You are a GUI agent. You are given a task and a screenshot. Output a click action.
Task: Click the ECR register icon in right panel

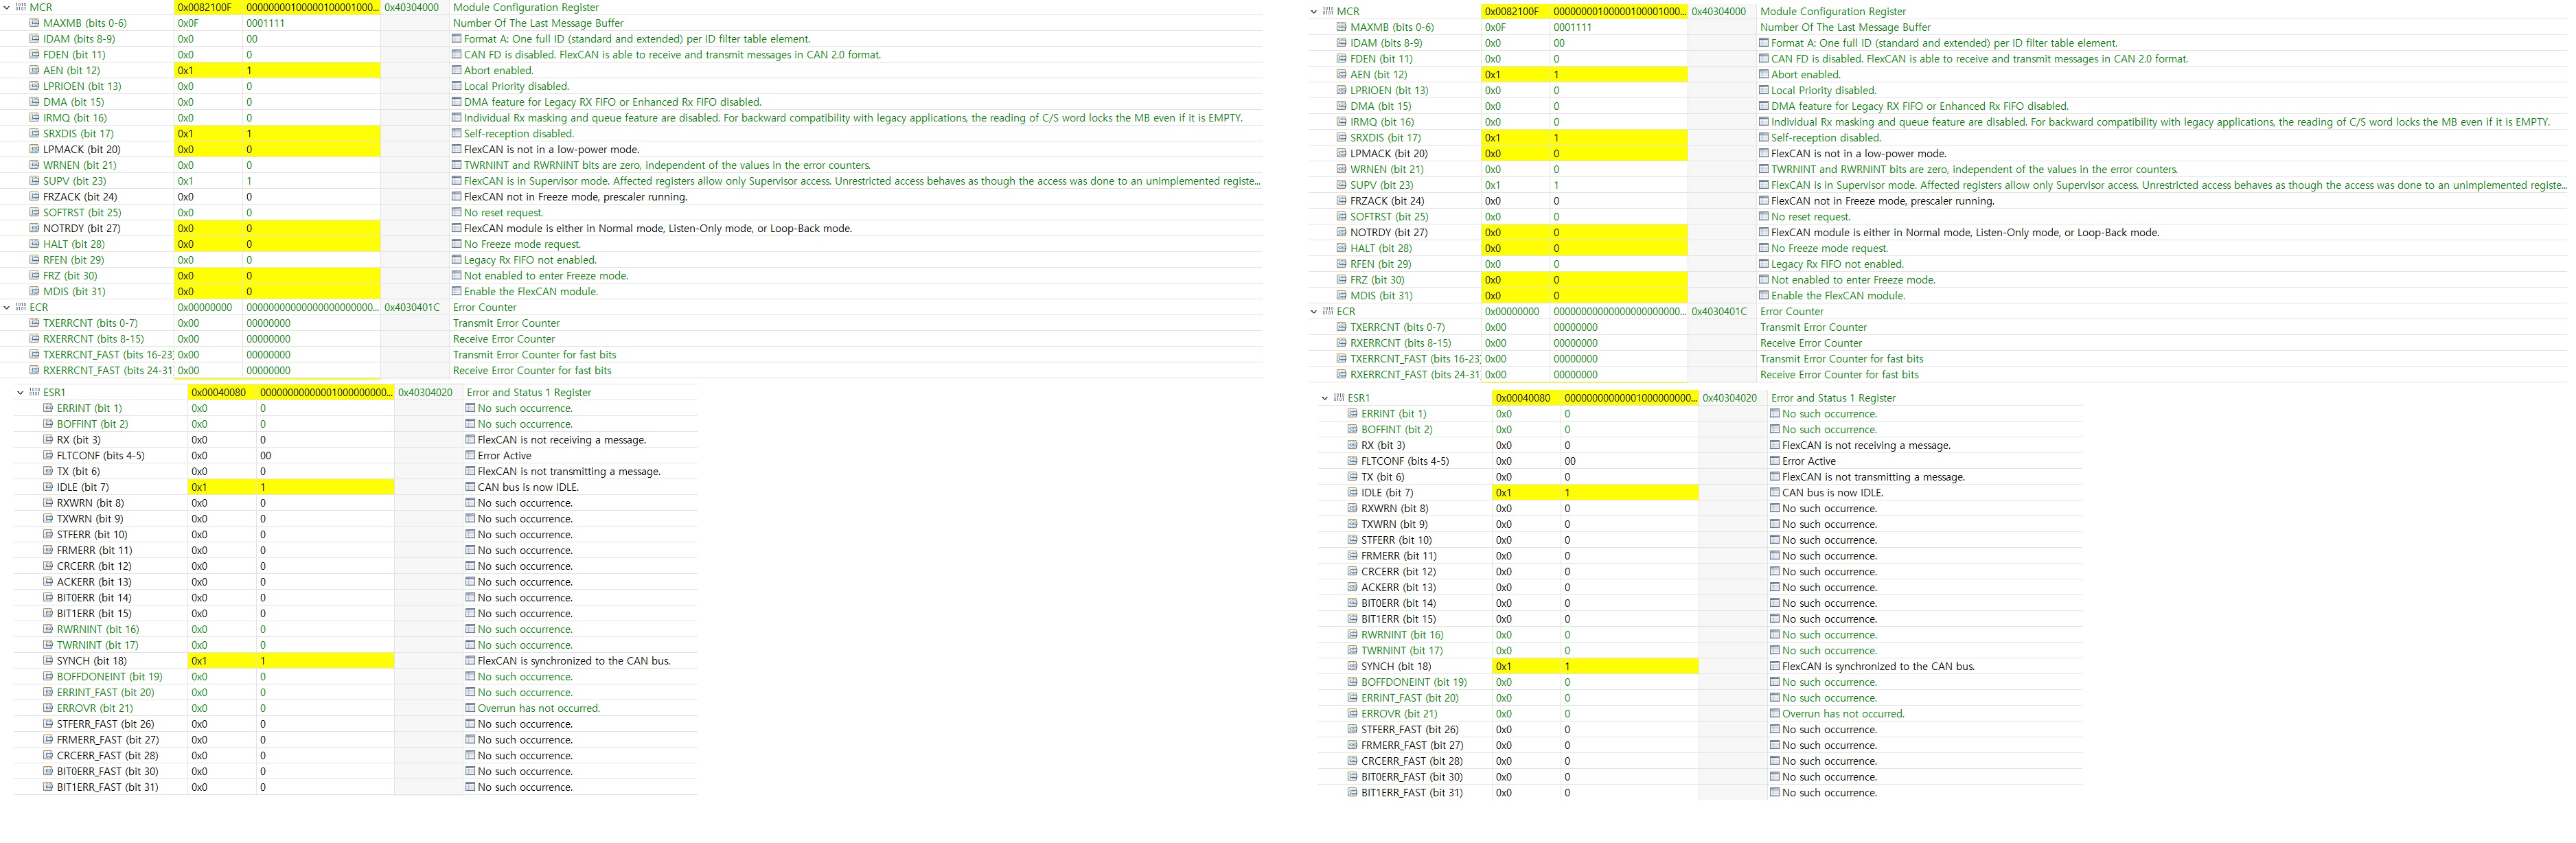1327,312
